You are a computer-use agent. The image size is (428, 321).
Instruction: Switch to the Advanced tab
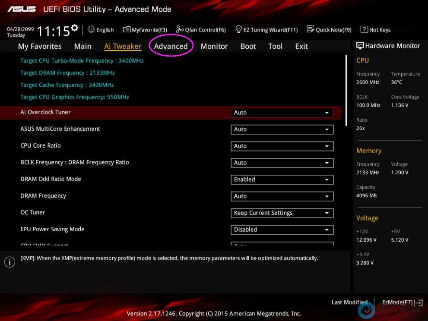coord(171,46)
